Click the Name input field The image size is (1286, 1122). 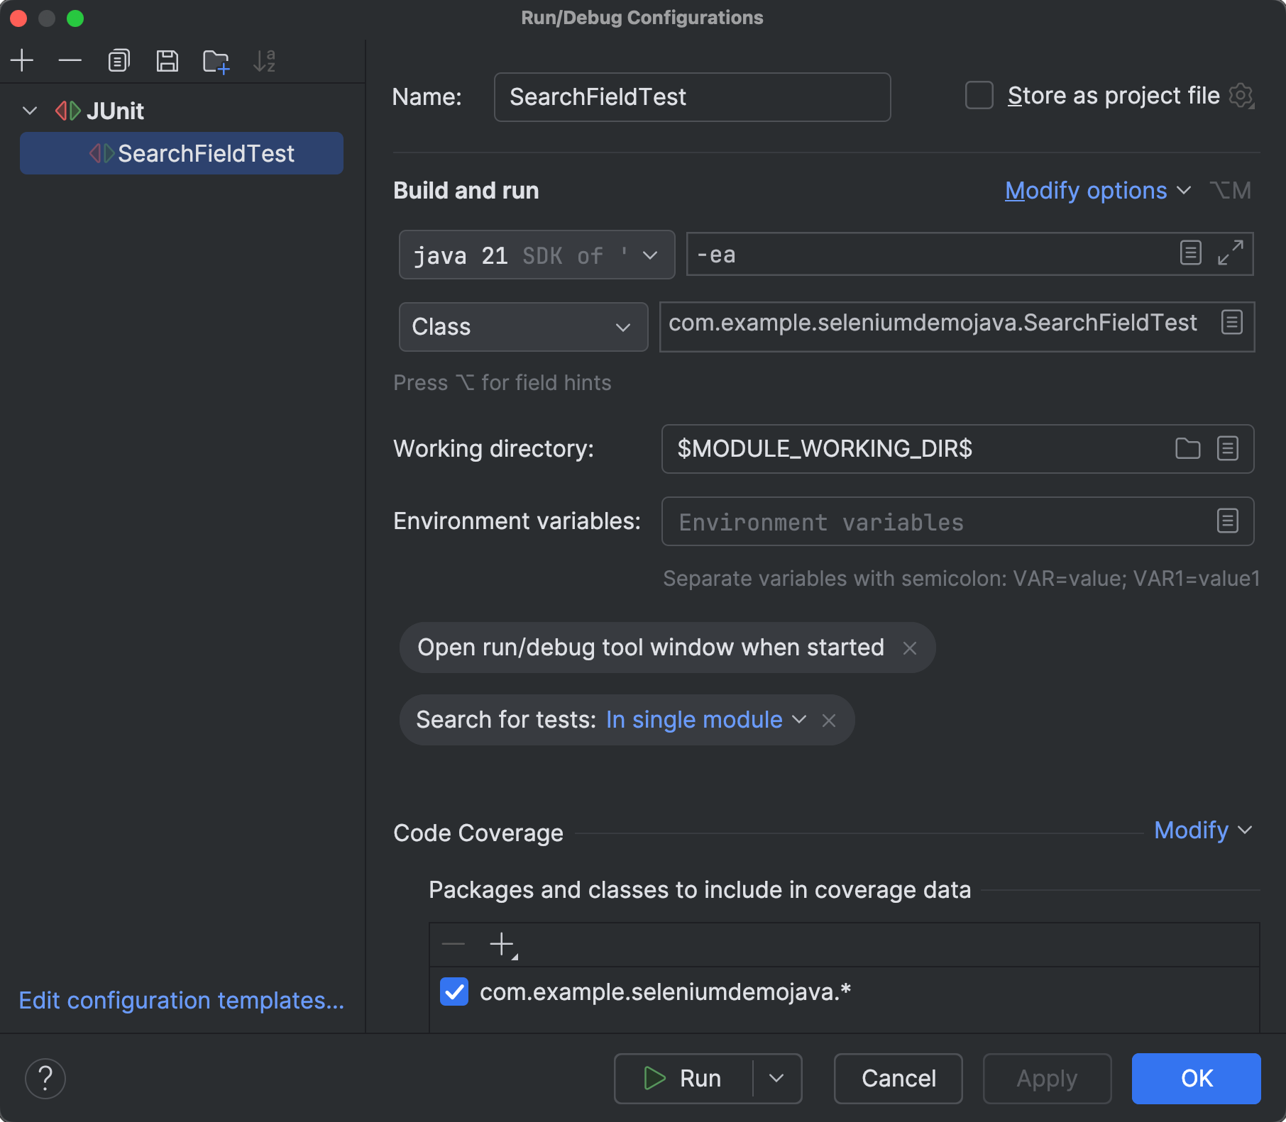(x=692, y=97)
